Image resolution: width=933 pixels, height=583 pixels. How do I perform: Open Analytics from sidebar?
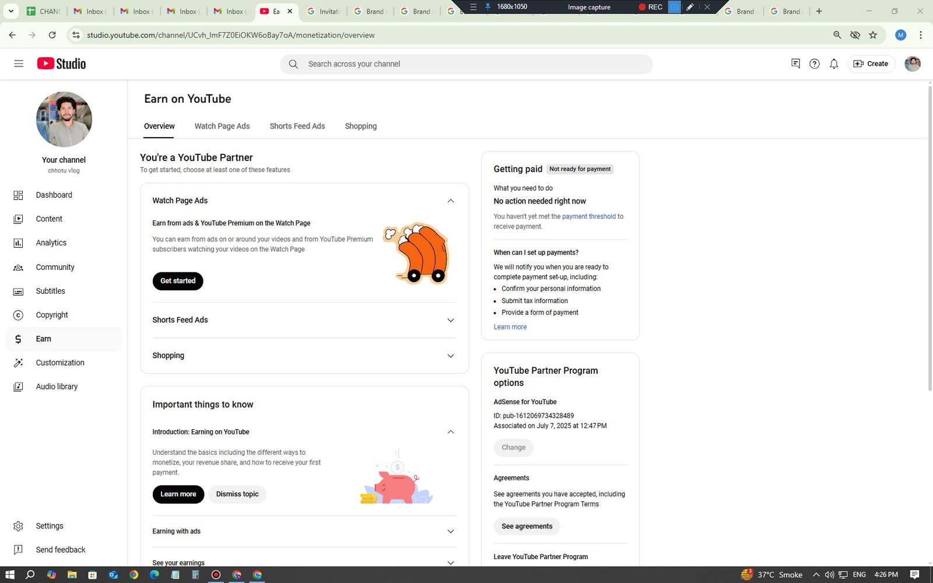64,243
